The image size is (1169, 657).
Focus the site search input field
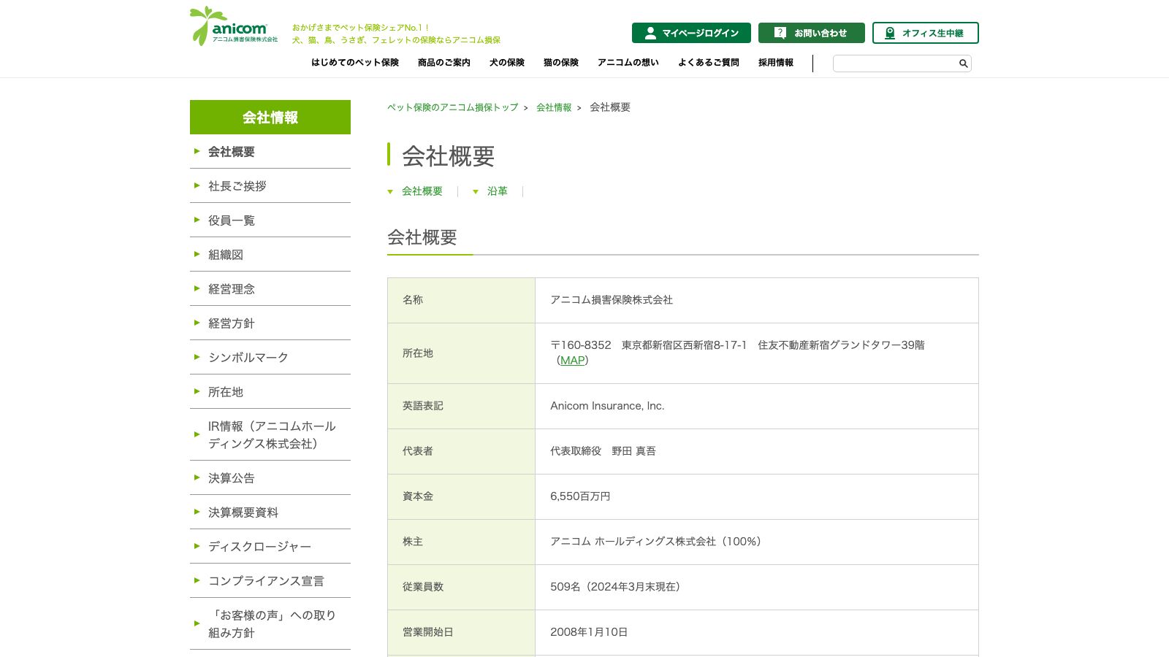(x=902, y=64)
